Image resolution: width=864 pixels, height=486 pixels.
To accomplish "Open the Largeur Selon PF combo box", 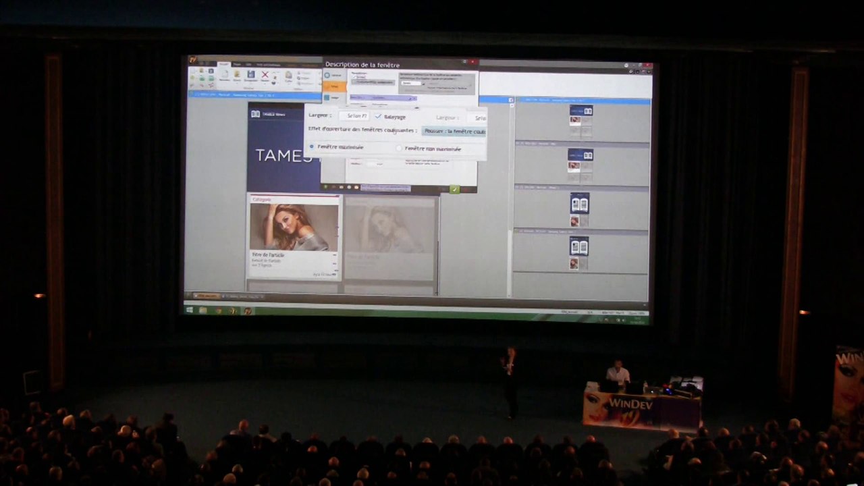I will [x=355, y=116].
